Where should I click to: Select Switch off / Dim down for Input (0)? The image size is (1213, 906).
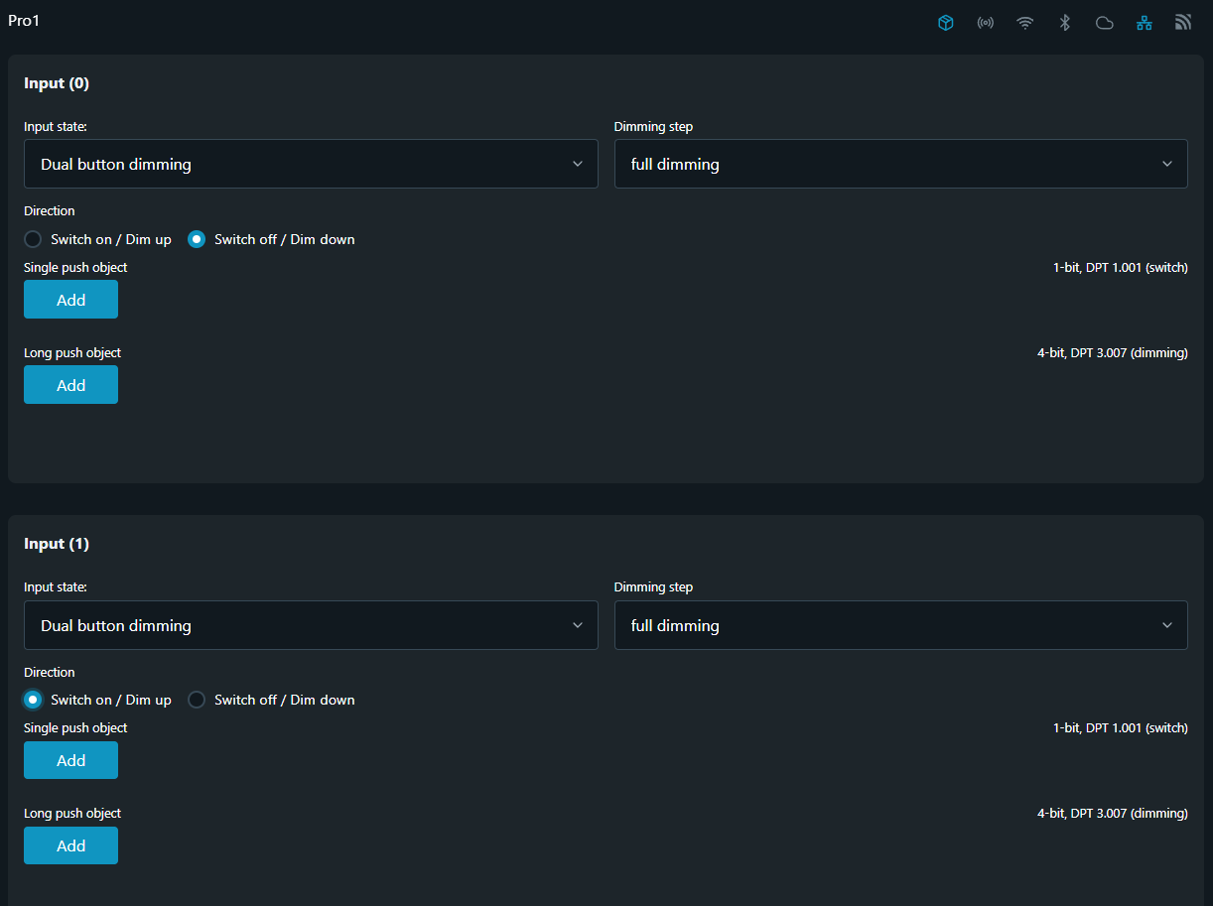pyautogui.click(x=197, y=239)
